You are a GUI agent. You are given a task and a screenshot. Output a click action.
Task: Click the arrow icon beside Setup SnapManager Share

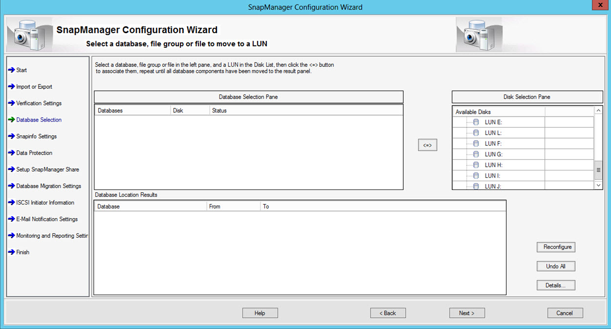coord(11,170)
